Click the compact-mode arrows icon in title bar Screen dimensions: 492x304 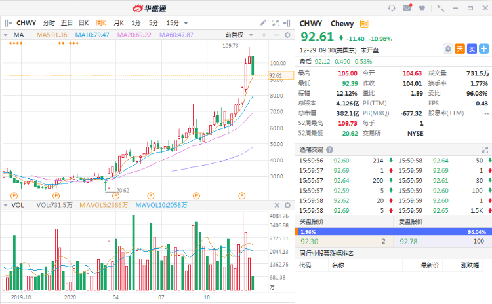441,8
